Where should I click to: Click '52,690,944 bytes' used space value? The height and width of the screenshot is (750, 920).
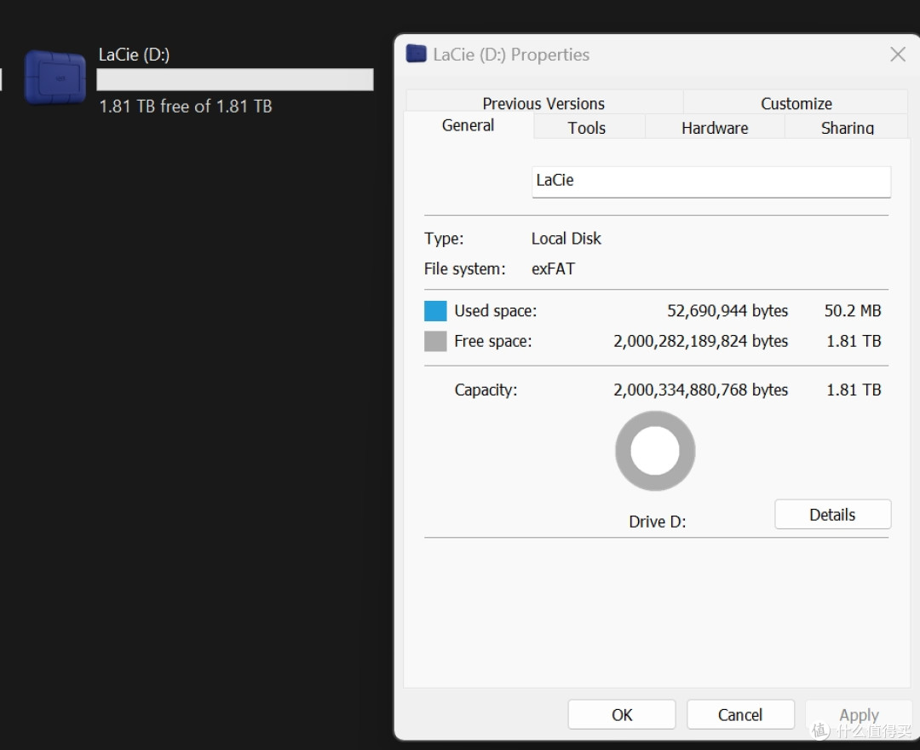pos(727,310)
